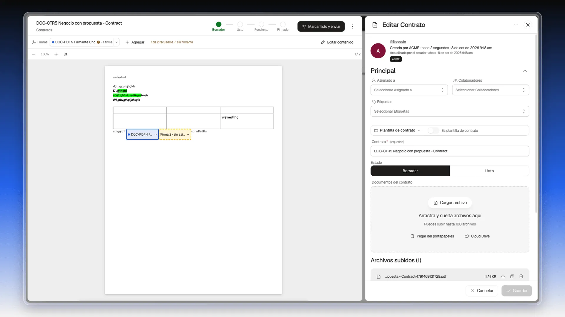
Task: Click the Archivos subidos (1) heading
Action: (396, 260)
